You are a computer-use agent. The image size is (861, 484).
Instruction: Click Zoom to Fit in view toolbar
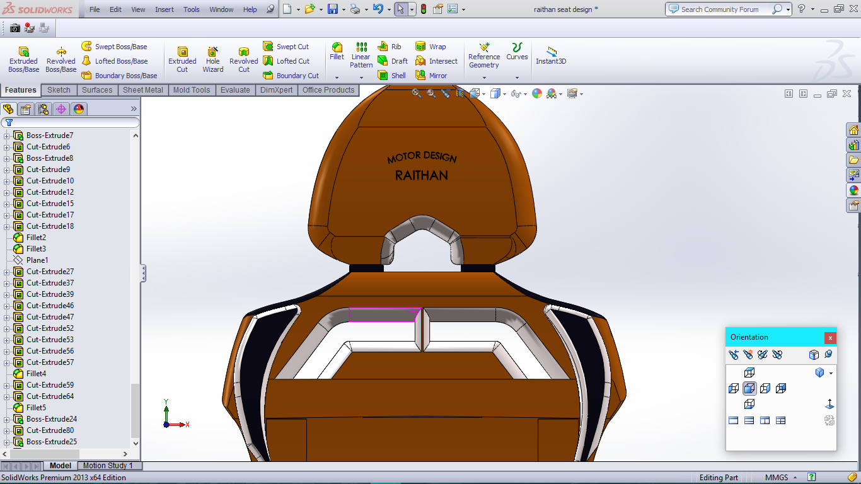tap(417, 93)
